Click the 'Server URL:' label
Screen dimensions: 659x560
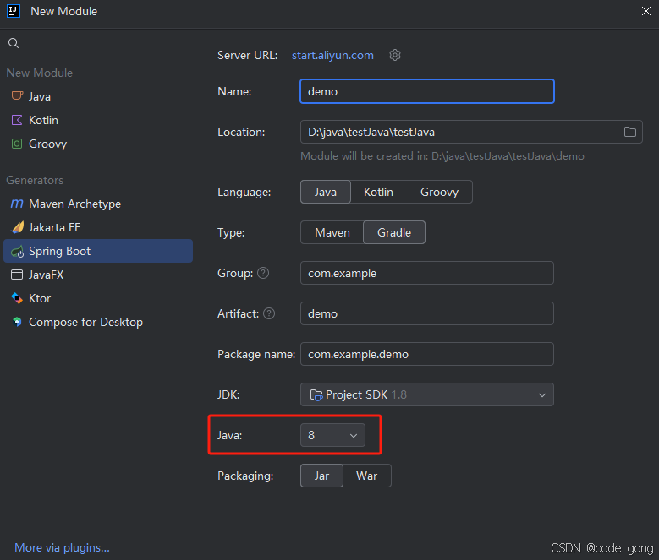pyautogui.click(x=247, y=55)
